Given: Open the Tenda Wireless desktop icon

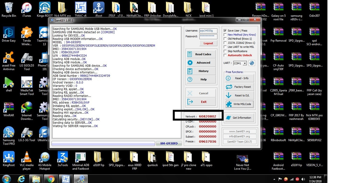Looking at the screenshot, I should click(27, 36).
